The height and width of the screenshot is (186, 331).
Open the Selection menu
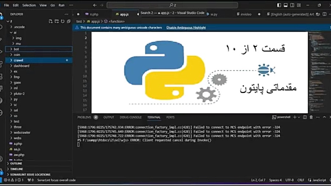pyautogui.click(x=29, y=5)
